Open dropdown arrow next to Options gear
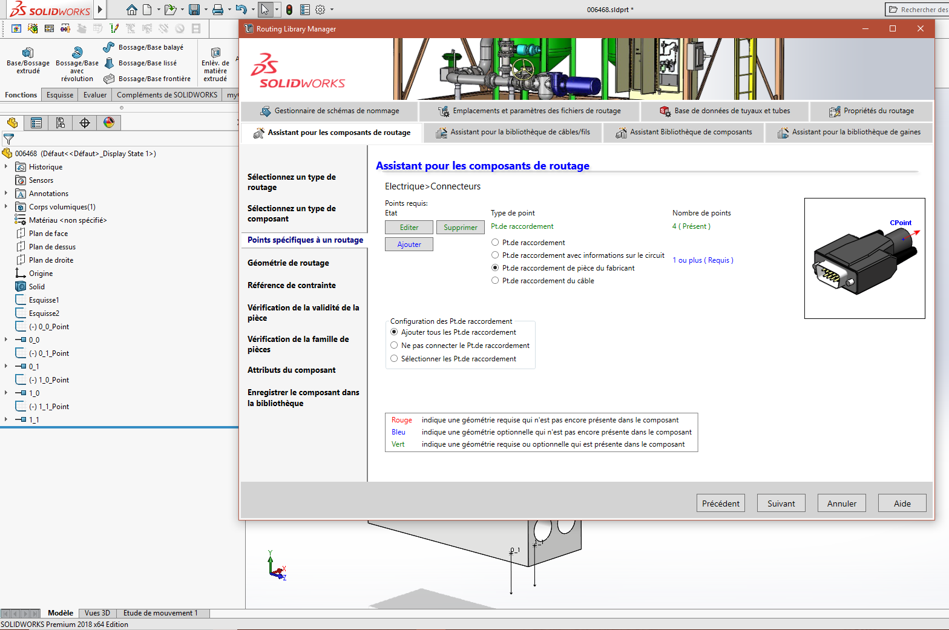Image resolution: width=949 pixels, height=630 pixels. [x=332, y=10]
